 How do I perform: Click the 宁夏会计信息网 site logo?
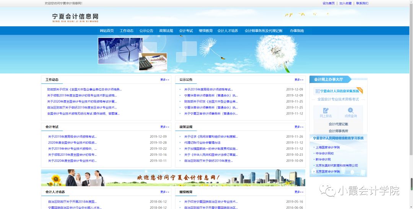point(75,18)
